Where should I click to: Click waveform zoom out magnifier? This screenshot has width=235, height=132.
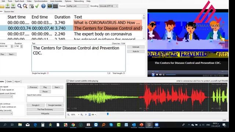tap(68, 115)
